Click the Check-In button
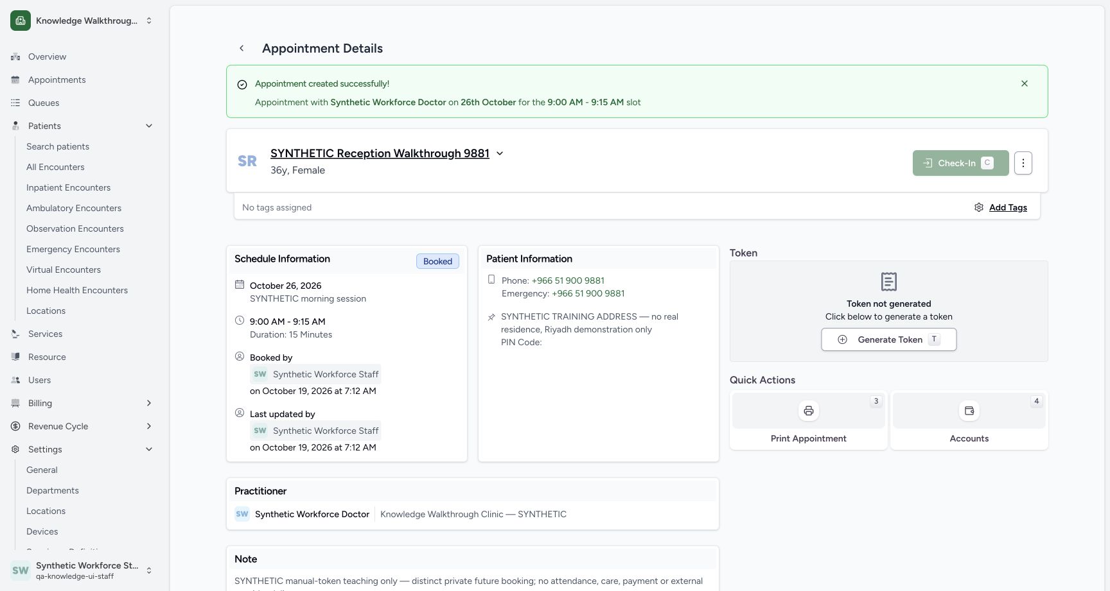This screenshot has width=1110, height=591. [960, 163]
